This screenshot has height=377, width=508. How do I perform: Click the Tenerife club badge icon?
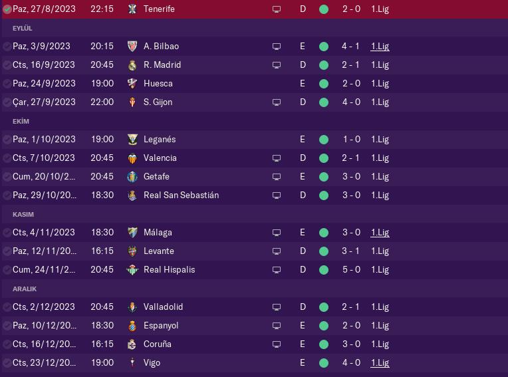[x=132, y=9]
